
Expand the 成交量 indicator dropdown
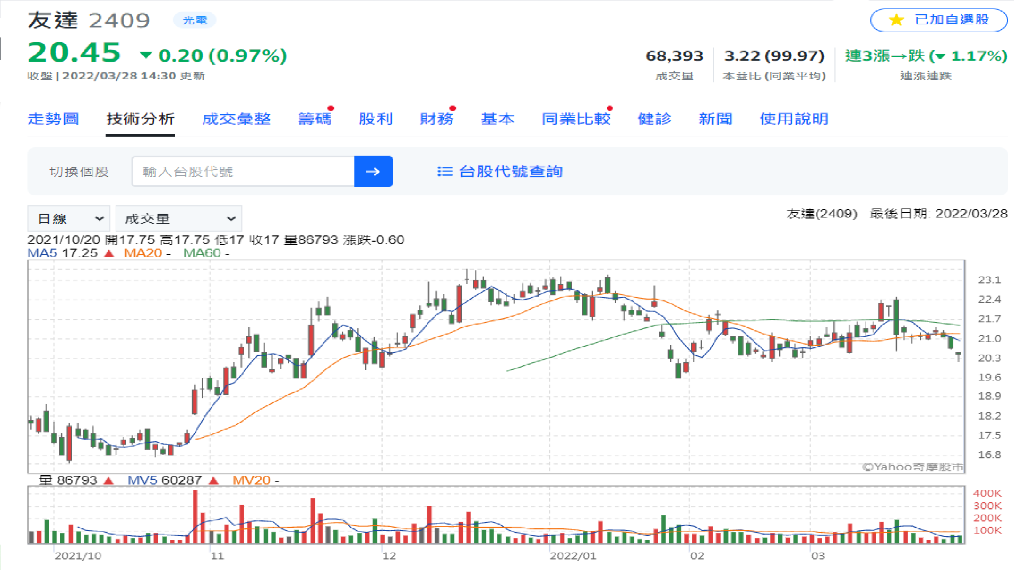179,218
